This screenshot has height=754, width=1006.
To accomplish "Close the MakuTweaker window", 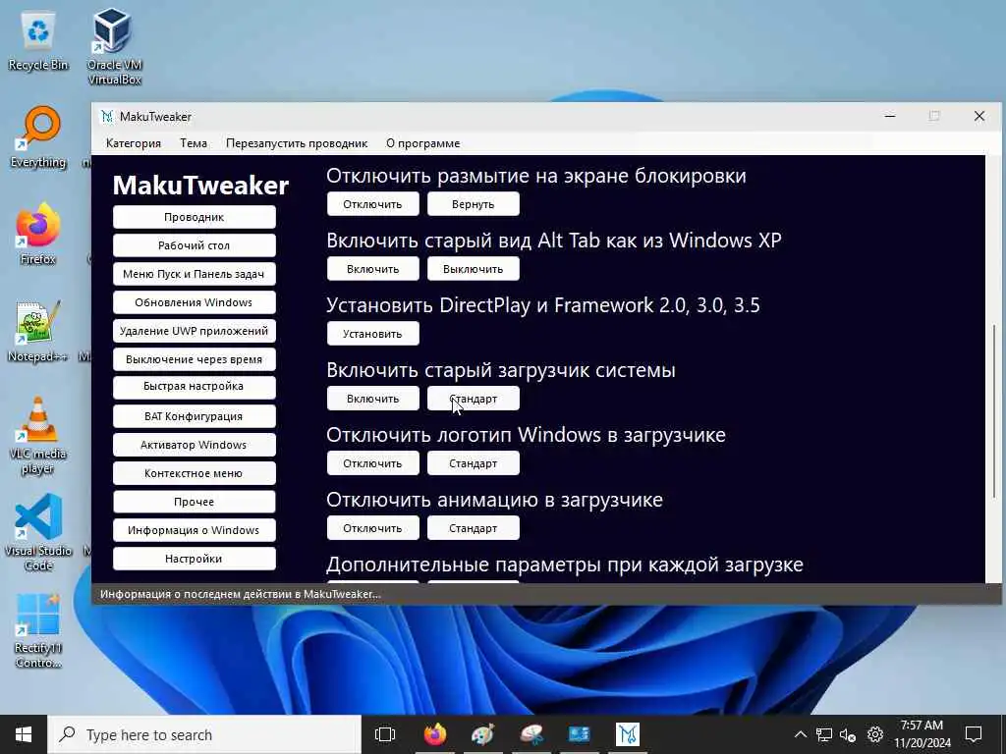I will tap(979, 116).
